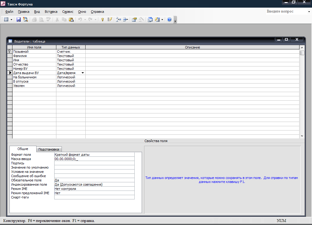
Task: Click the 'Введите вопрос' help box
Action: (x=286, y=11)
